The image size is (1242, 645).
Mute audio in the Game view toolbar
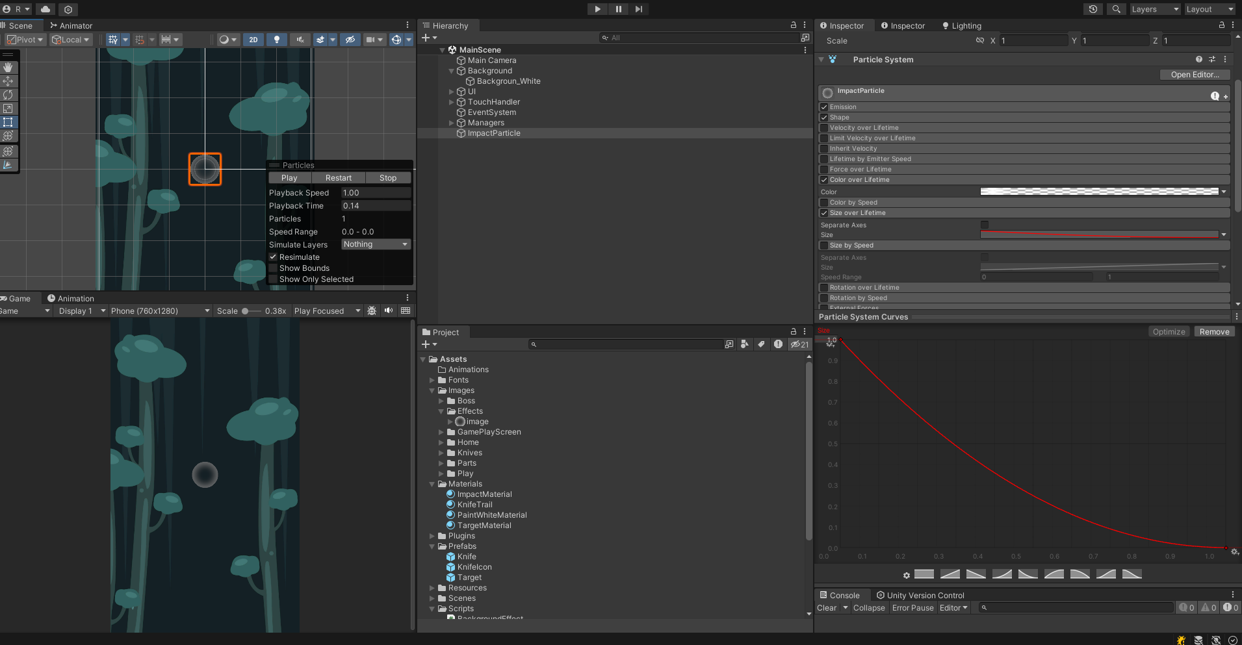pyautogui.click(x=389, y=310)
